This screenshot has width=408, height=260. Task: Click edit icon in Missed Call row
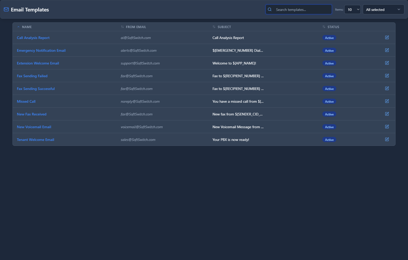coord(387,101)
